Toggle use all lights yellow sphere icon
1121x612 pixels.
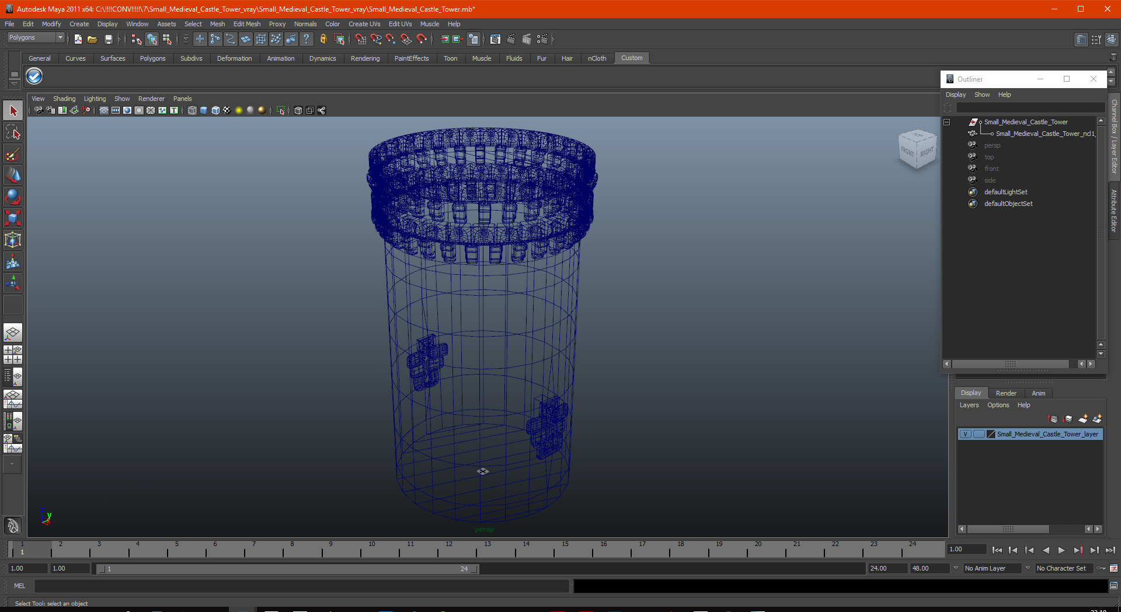(239, 110)
